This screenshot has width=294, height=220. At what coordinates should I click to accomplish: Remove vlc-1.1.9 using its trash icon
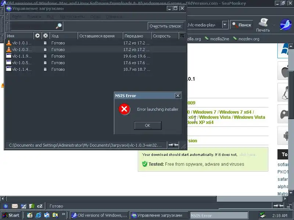(45, 56)
